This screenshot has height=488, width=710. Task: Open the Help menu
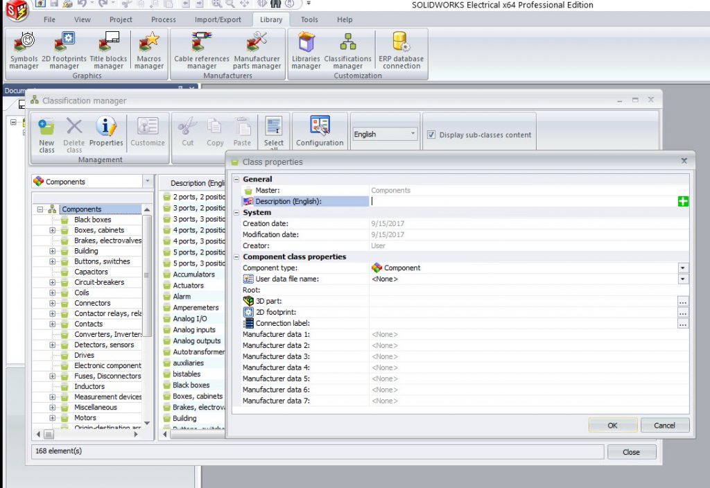345,20
